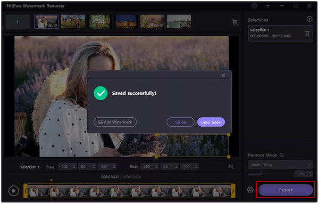Select the Selection 1 entry in panel
This screenshot has width=319, height=204.
(x=280, y=33)
